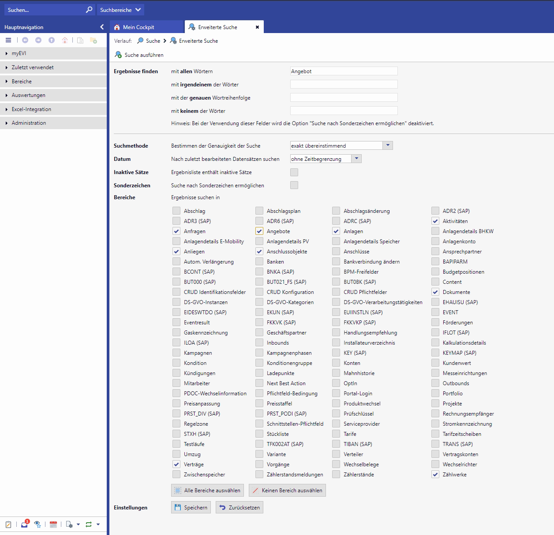
Task: Click the green sync arrows icon
Action: point(89,524)
